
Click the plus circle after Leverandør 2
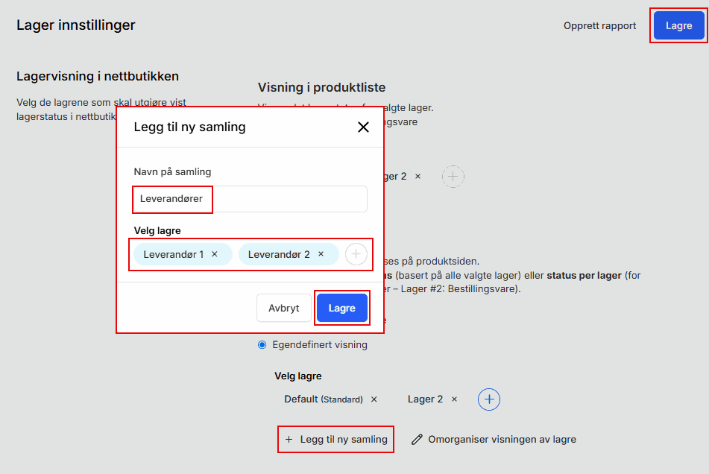[x=356, y=254]
